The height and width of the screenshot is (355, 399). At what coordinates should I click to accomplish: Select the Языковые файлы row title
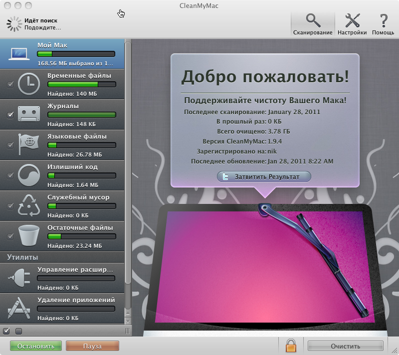pos(77,136)
